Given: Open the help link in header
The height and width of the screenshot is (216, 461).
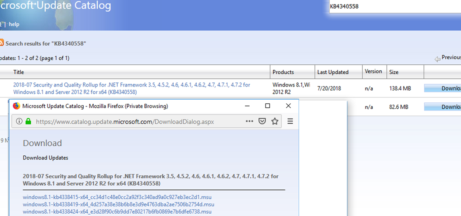Looking at the screenshot, I should pyautogui.click(x=14, y=24).
